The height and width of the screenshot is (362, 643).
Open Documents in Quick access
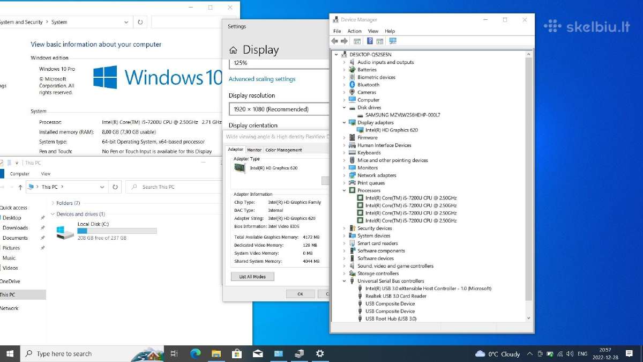pos(15,238)
